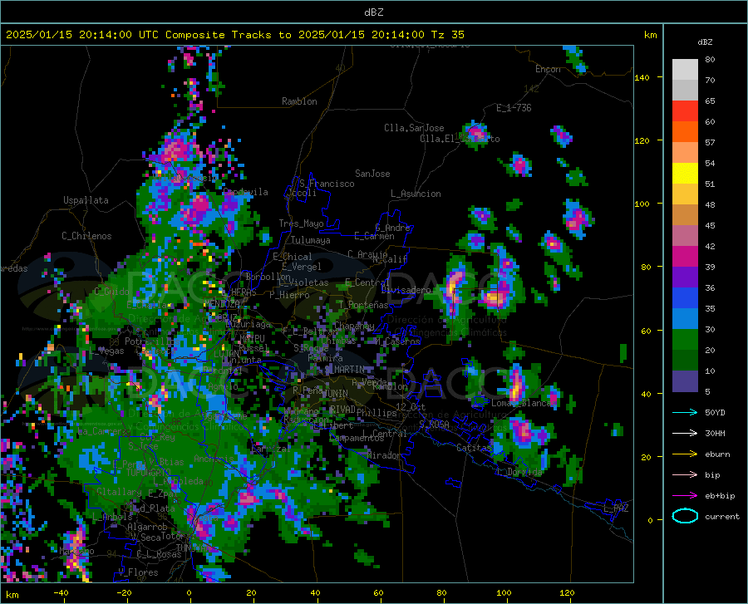
Task: Click the 'S_Francisco' map label
Action: point(327,184)
